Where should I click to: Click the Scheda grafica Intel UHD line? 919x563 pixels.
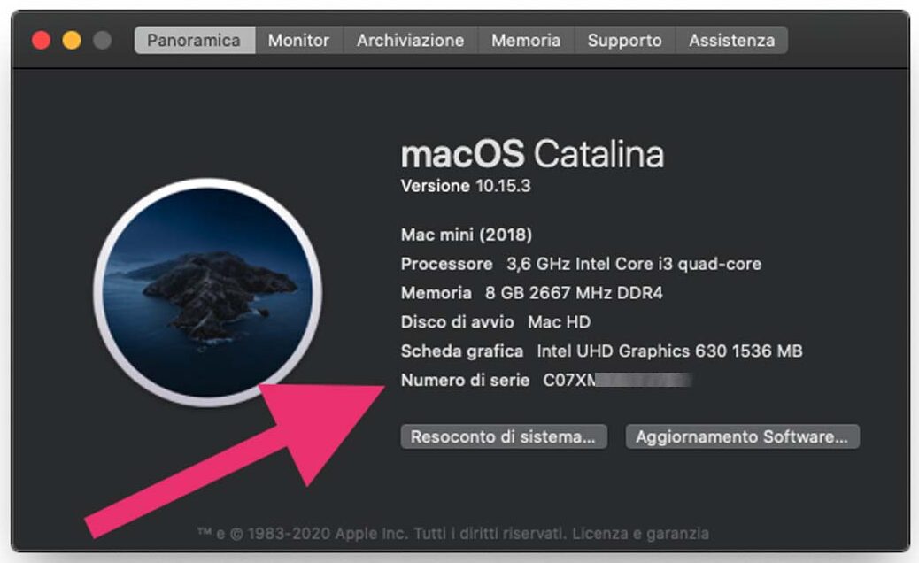click(601, 351)
